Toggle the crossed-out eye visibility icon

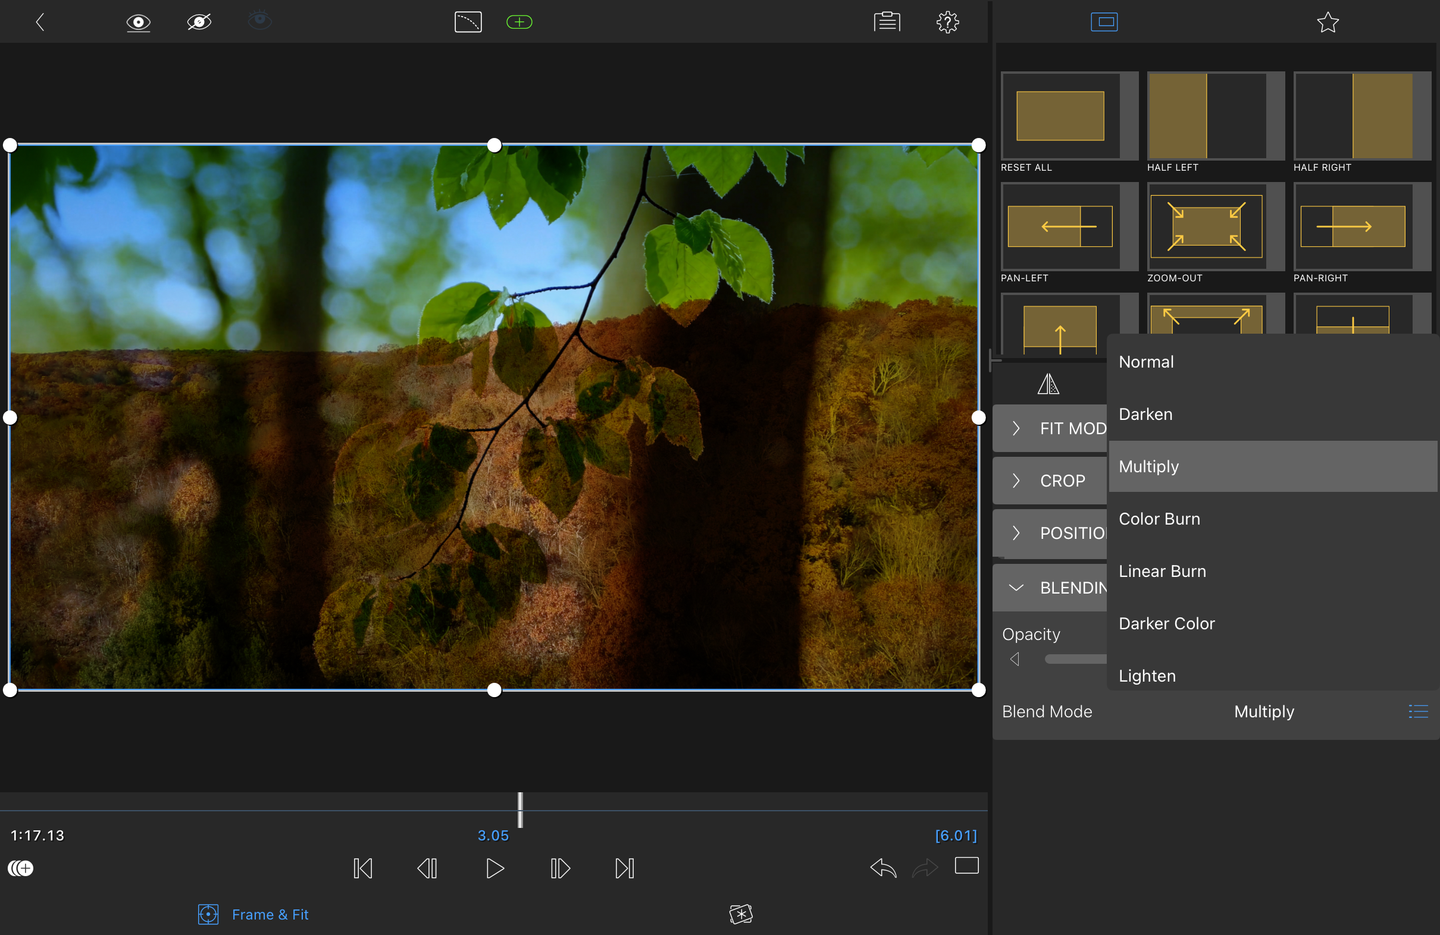[x=199, y=23]
